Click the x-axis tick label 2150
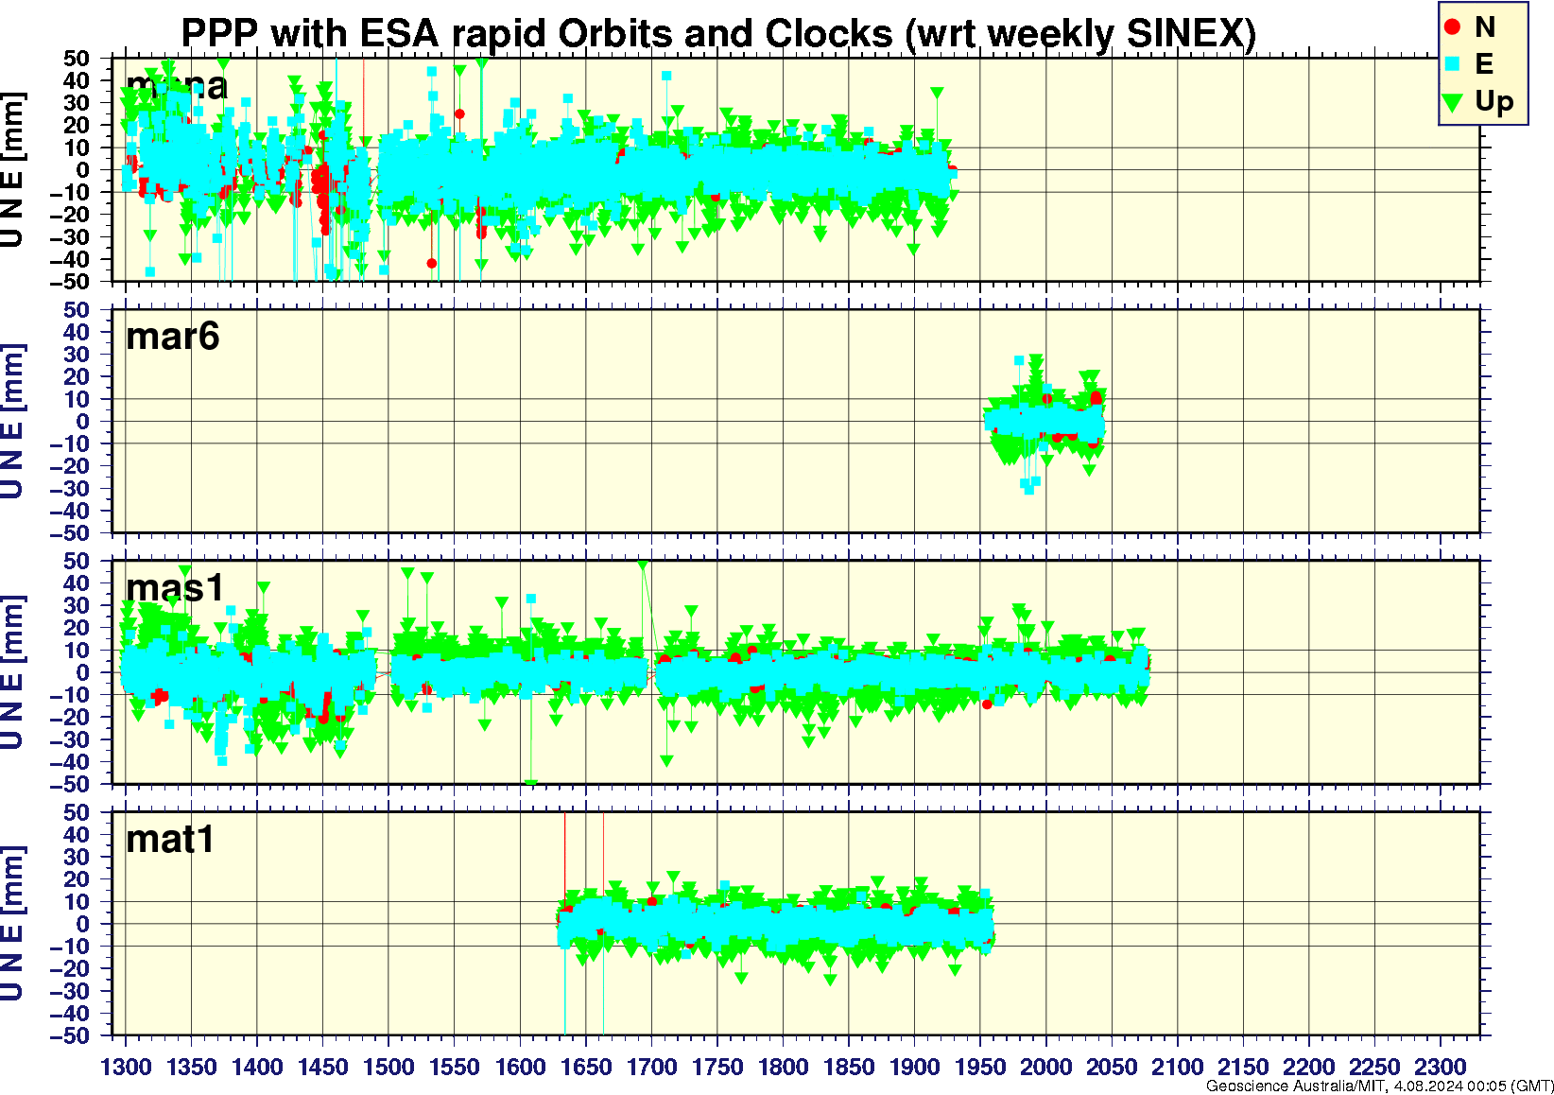The height and width of the screenshot is (1095, 1554). (1243, 1067)
